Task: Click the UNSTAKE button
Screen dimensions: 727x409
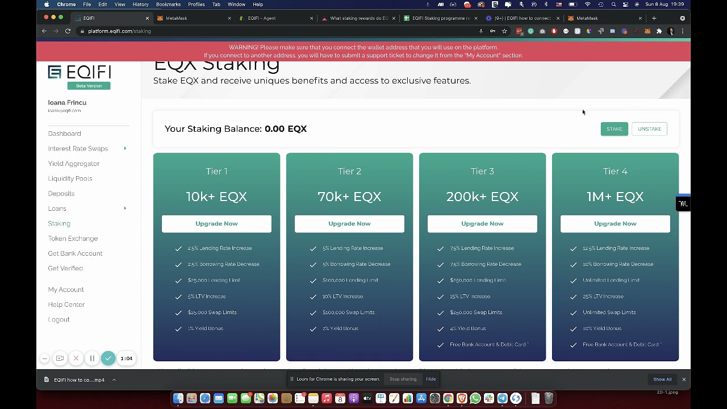Action: point(649,129)
